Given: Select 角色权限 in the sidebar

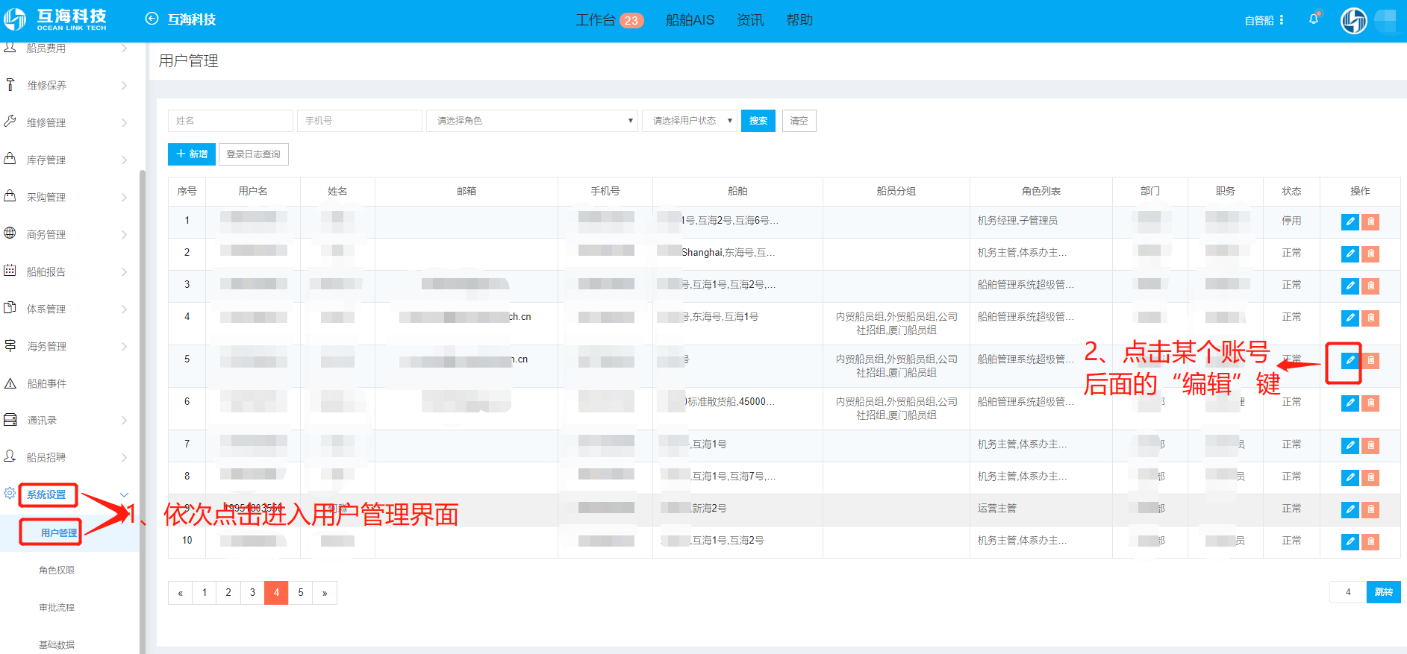Looking at the screenshot, I should (57, 570).
